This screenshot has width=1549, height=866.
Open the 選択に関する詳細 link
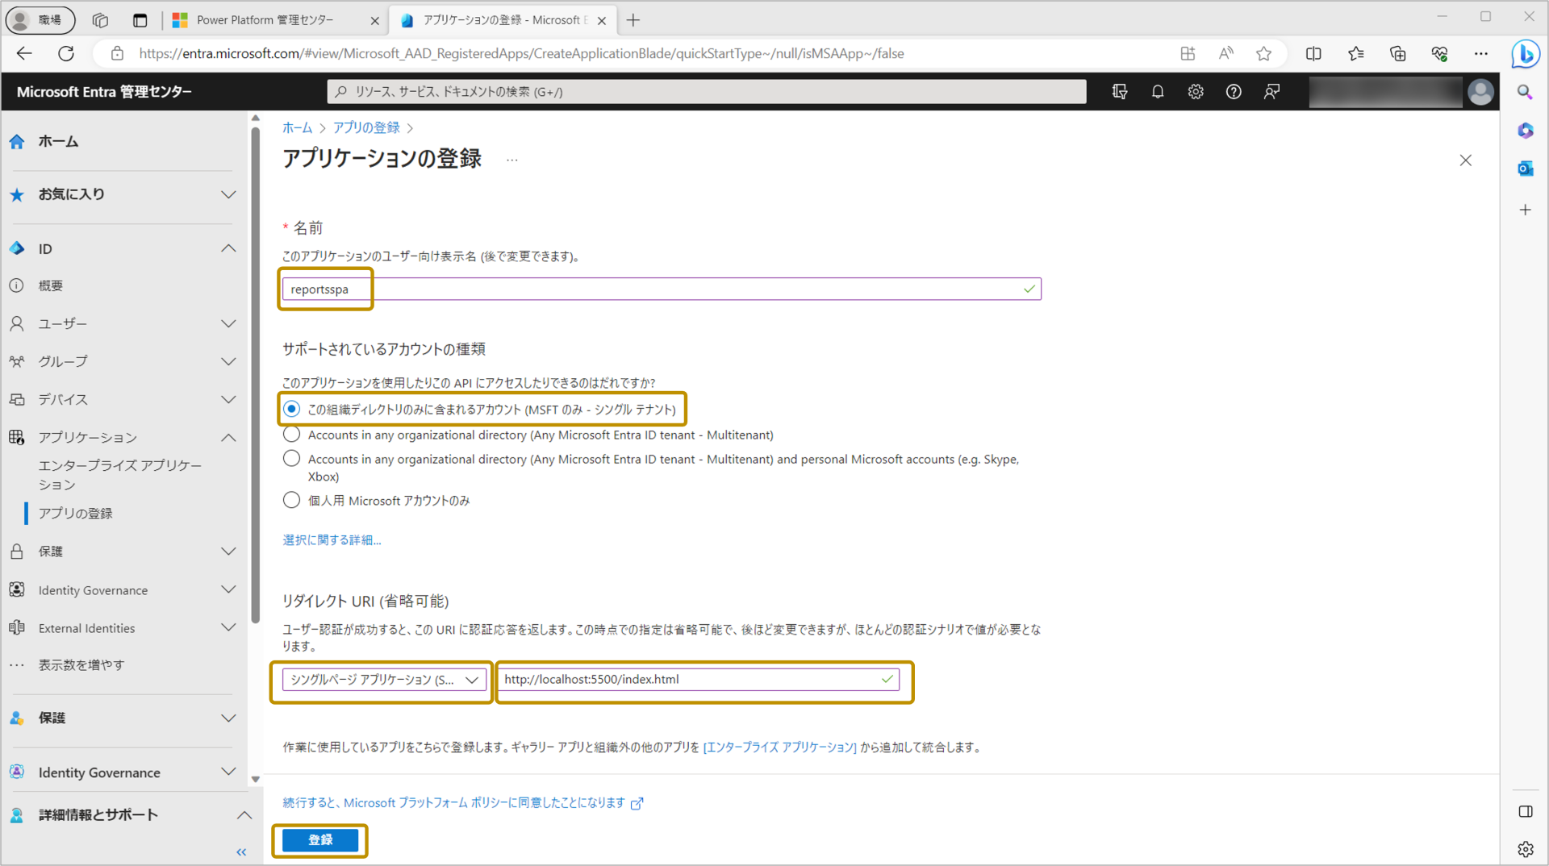331,539
